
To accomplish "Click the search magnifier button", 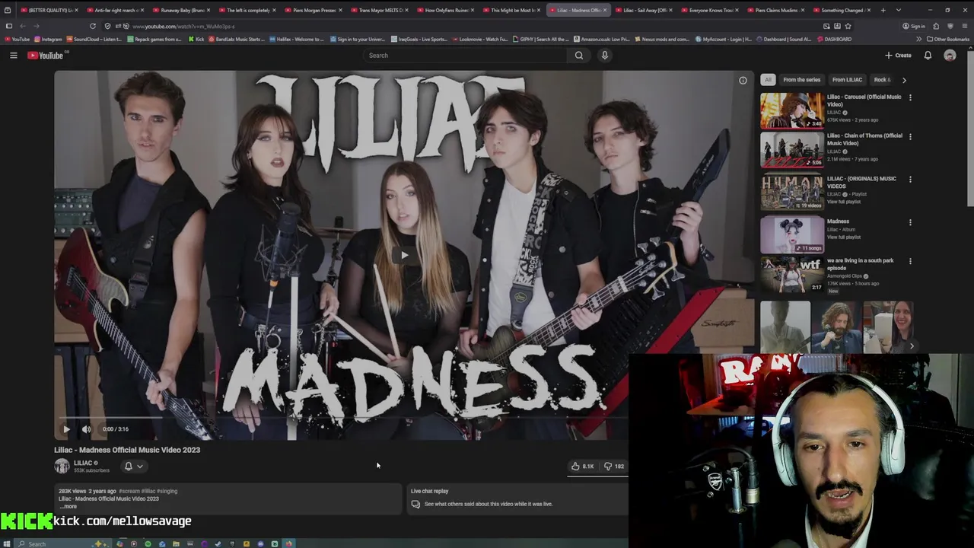I will (x=579, y=55).
